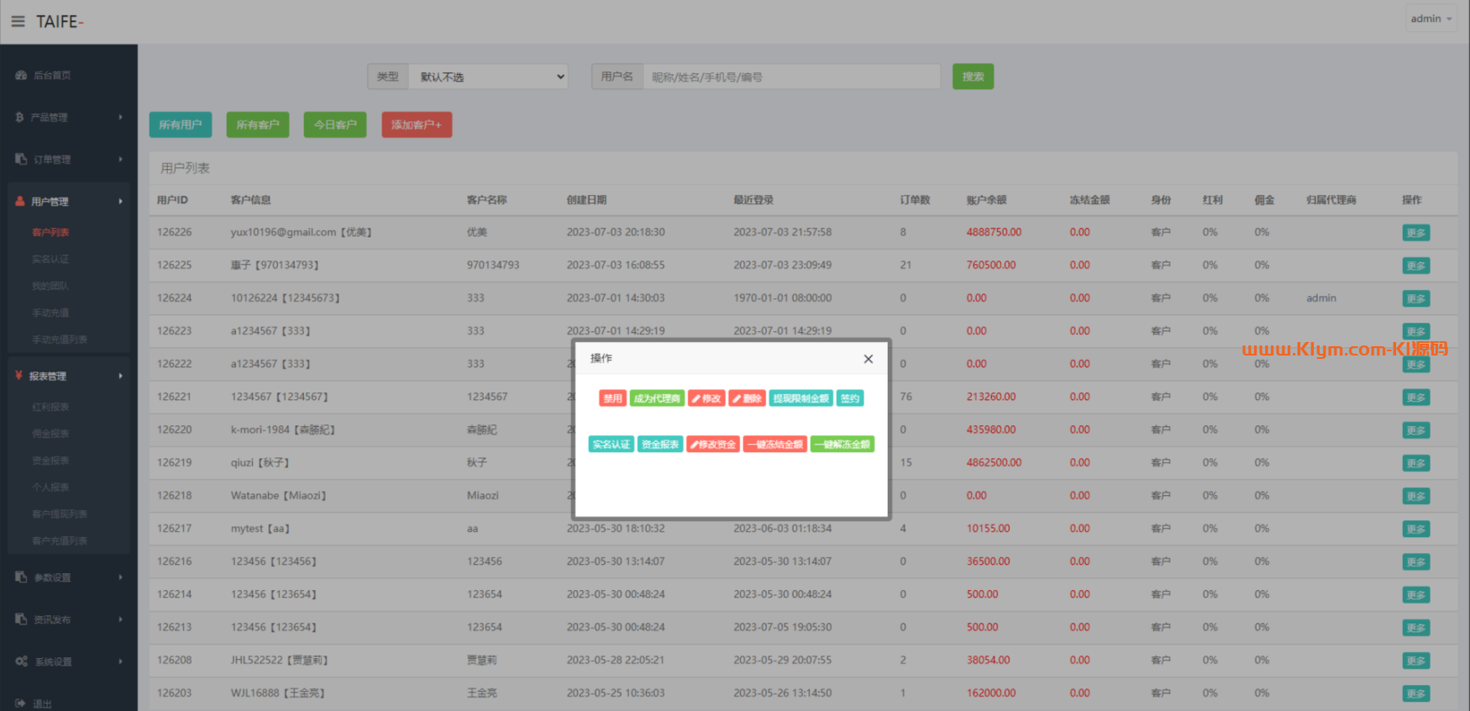Viewport: 1470px width, 711px height.
Task: Close the 操作 dialog with the X
Action: [868, 359]
